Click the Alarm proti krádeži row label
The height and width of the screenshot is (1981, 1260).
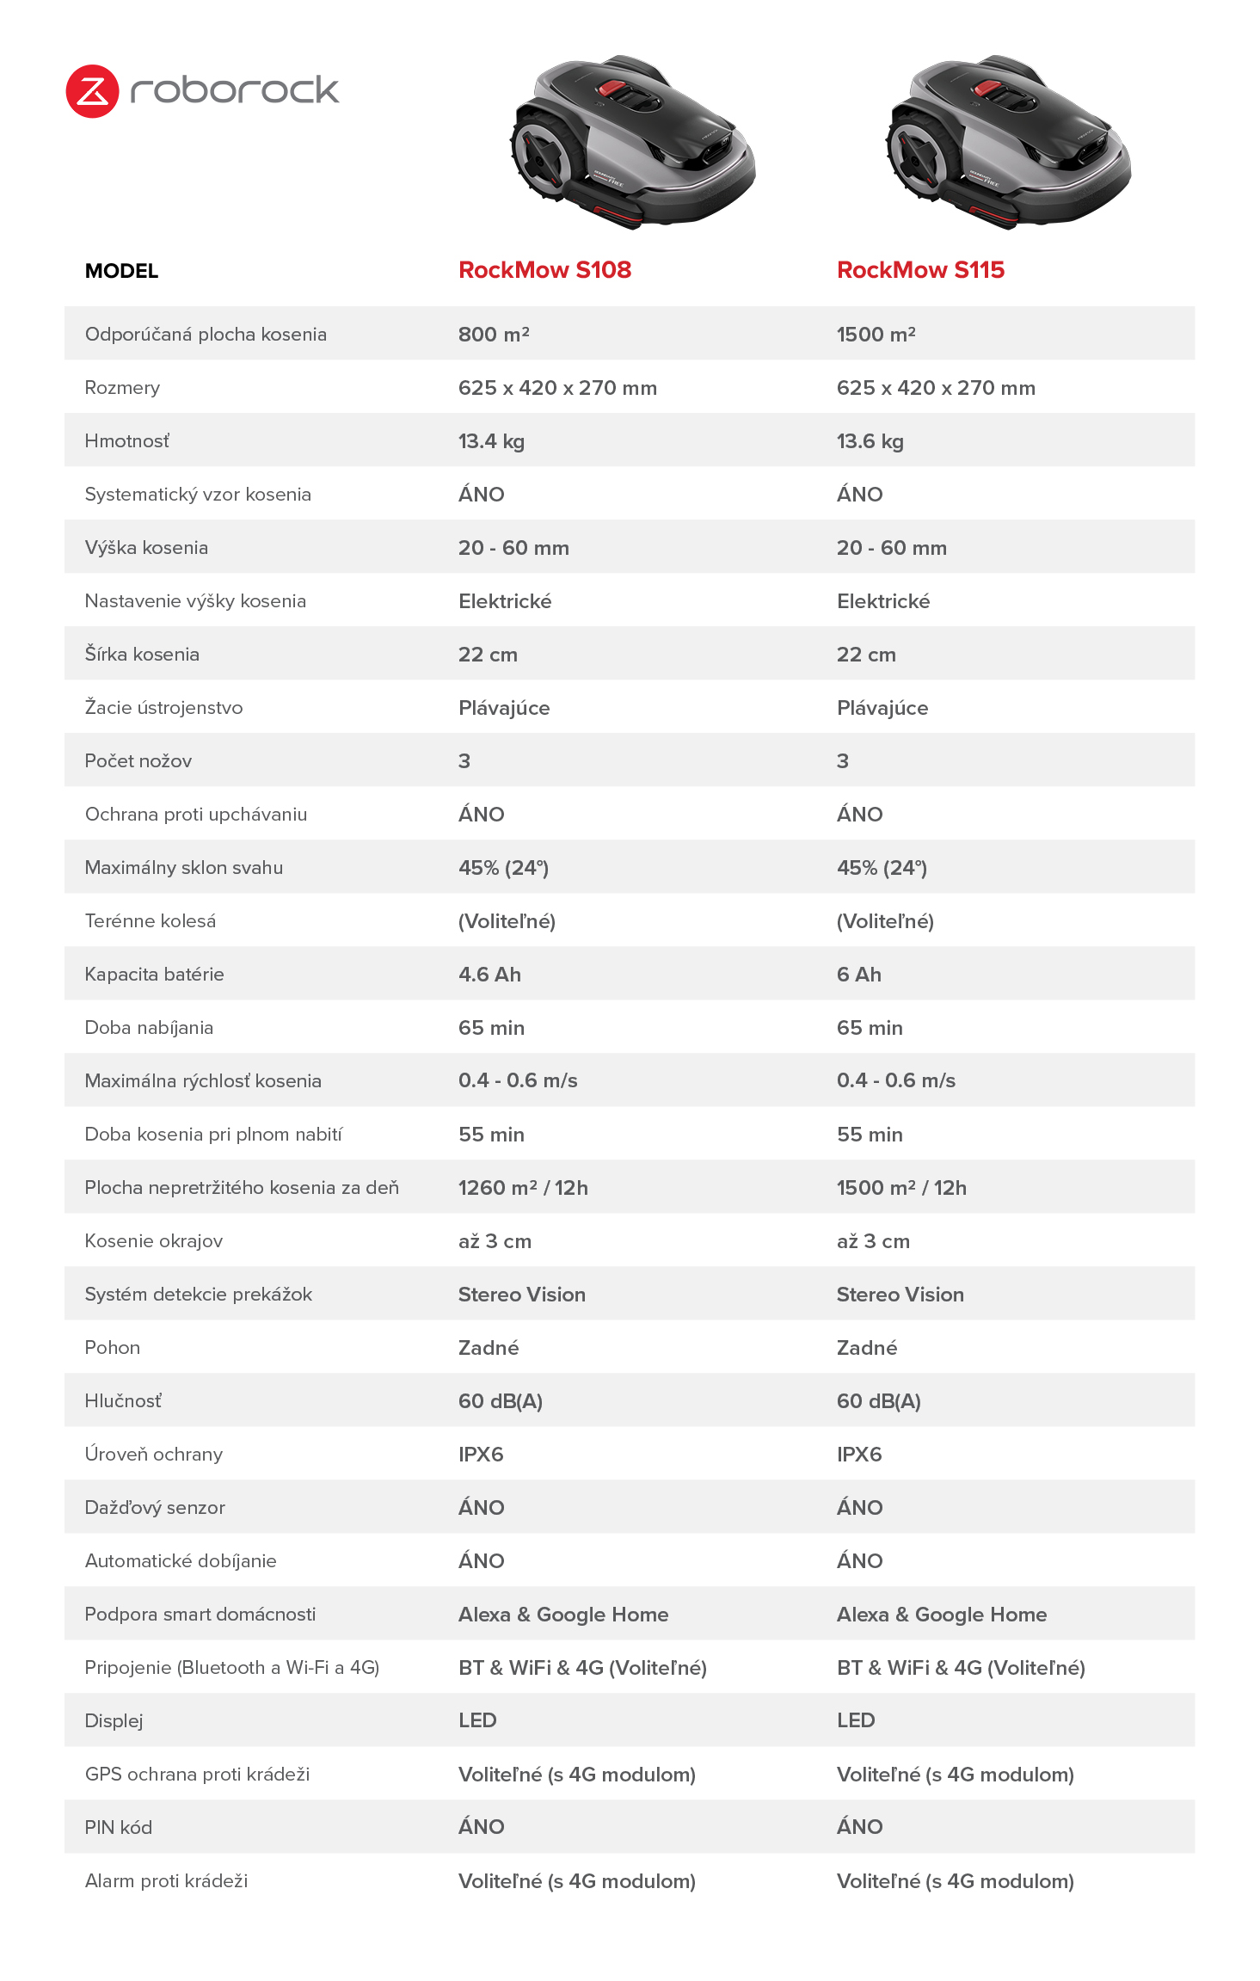tap(166, 1881)
